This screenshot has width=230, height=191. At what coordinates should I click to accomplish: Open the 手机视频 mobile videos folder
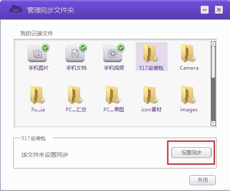click(x=113, y=55)
